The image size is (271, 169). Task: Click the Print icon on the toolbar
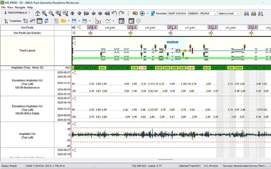click(x=247, y=13)
